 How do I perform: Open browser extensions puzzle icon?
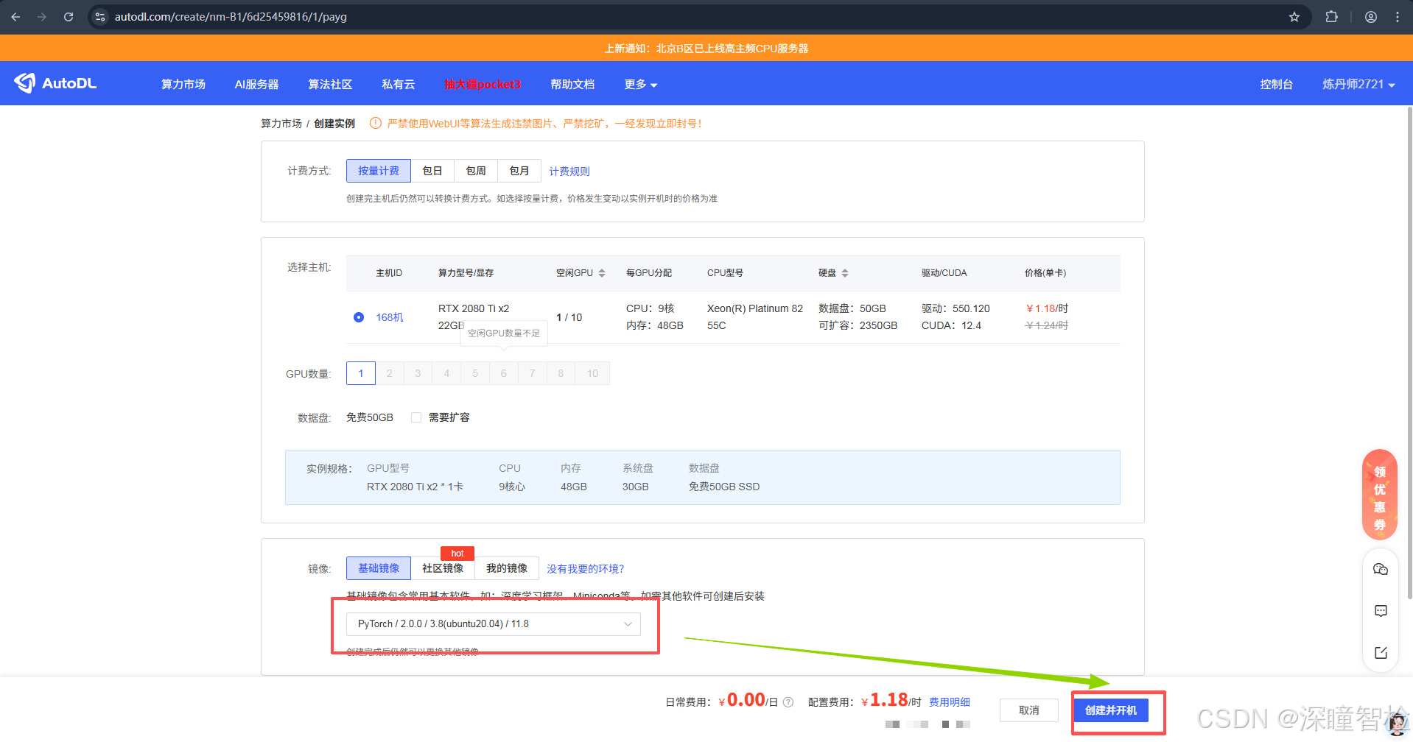(1331, 17)
